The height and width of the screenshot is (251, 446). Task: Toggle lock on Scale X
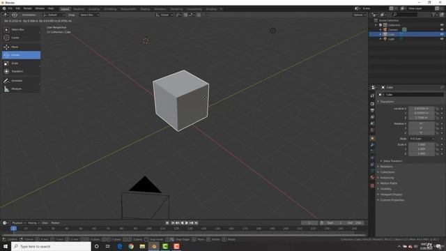437,144
